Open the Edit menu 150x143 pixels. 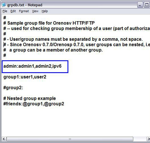click(13, 11)
